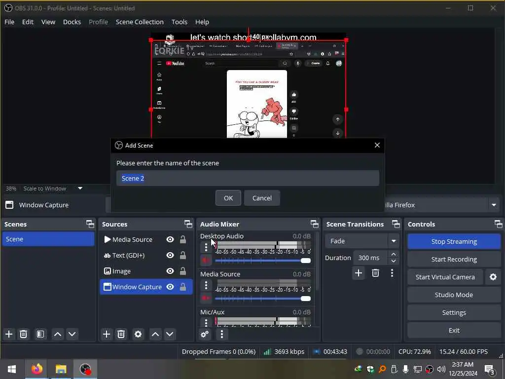Toggle lock on Image source

click(x=183, y=271)
